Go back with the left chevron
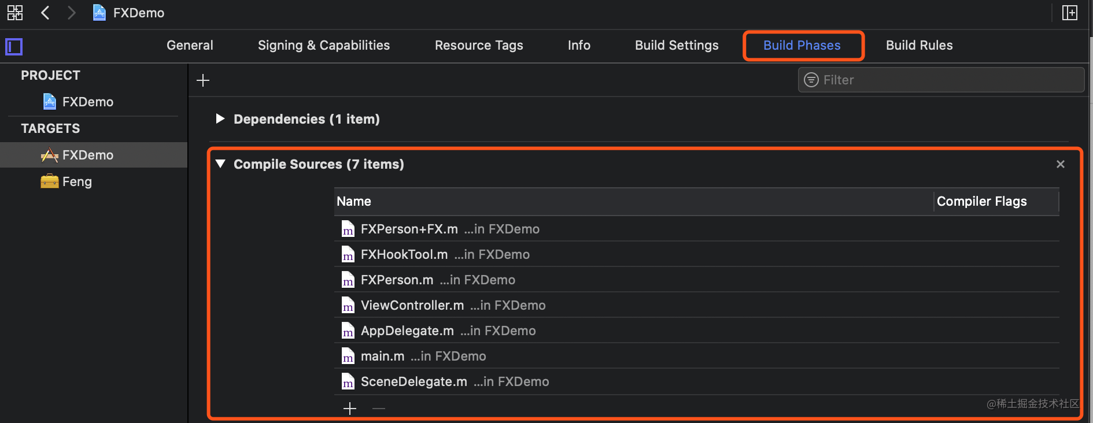Viewport: 1093px width, 423px height. tap(45, 13)
